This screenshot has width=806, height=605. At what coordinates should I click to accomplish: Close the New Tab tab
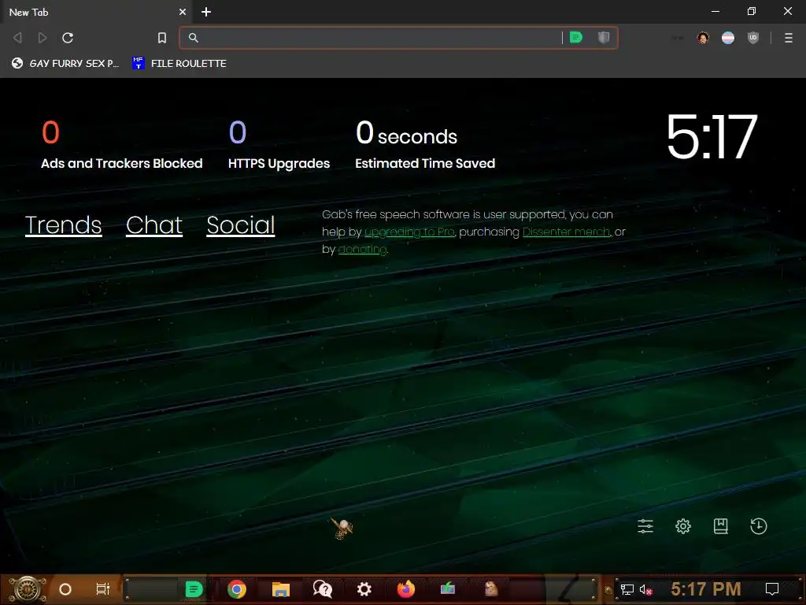click(x=183, y=12)
